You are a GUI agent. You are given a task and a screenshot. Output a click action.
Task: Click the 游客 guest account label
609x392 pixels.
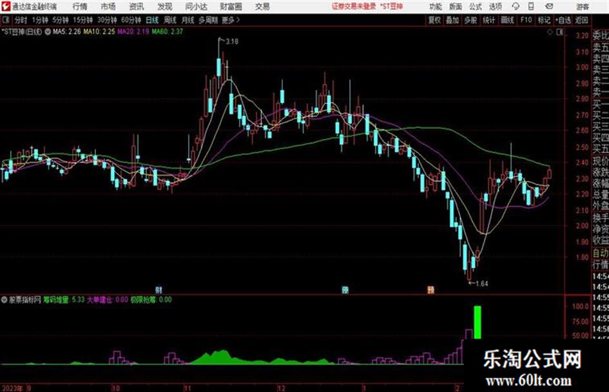(x=583, y=6)
